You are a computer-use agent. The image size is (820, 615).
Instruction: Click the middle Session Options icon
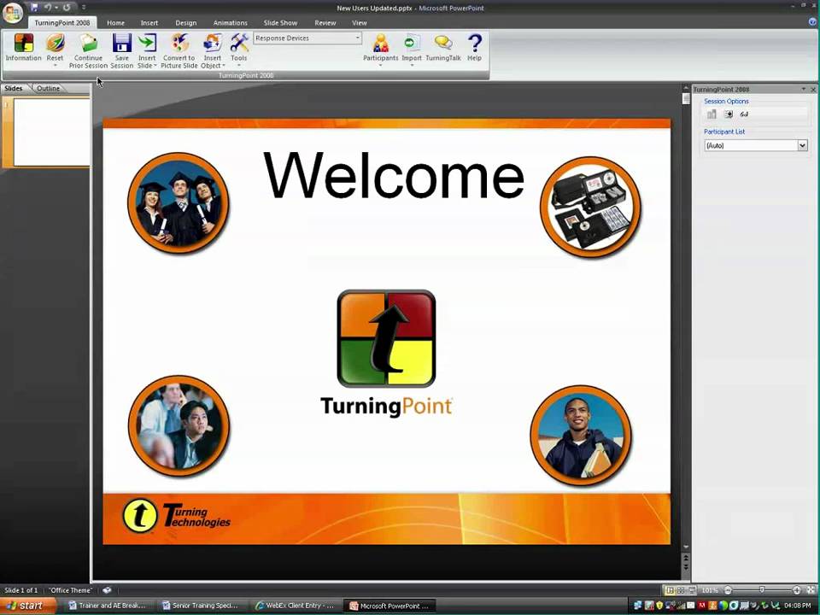coord(728,114)
